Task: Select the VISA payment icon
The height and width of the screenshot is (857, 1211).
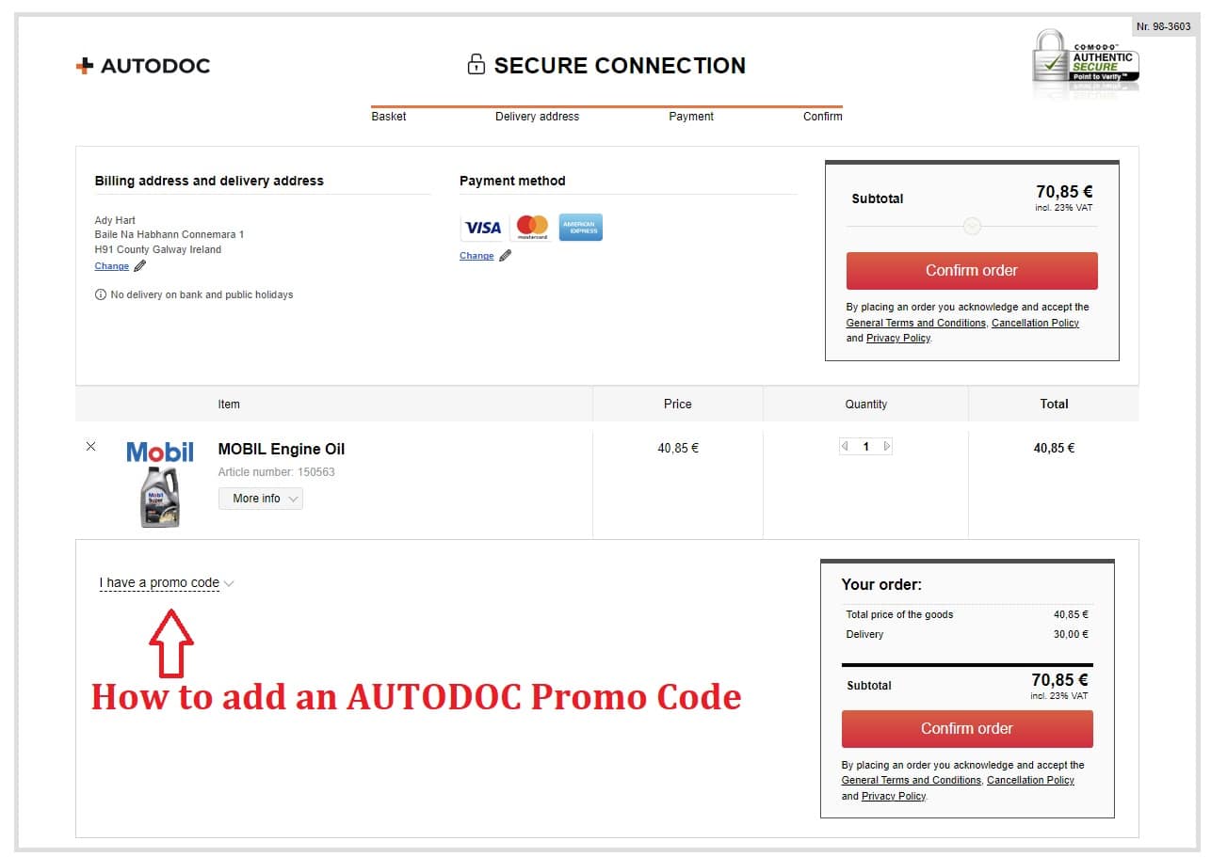Action: (x=483, y=227)
